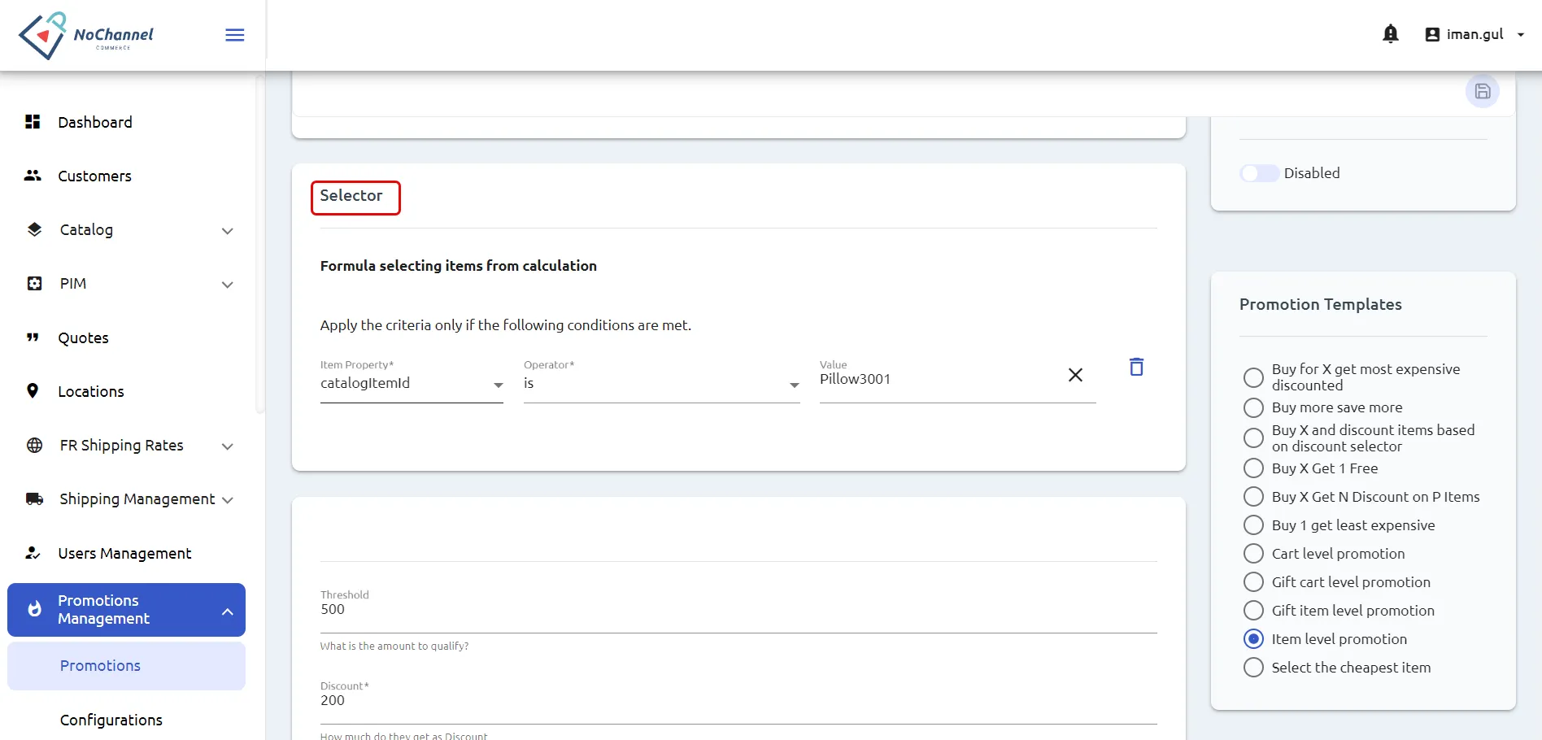Open the Promotions submenu item

click(x=126, y=666)
